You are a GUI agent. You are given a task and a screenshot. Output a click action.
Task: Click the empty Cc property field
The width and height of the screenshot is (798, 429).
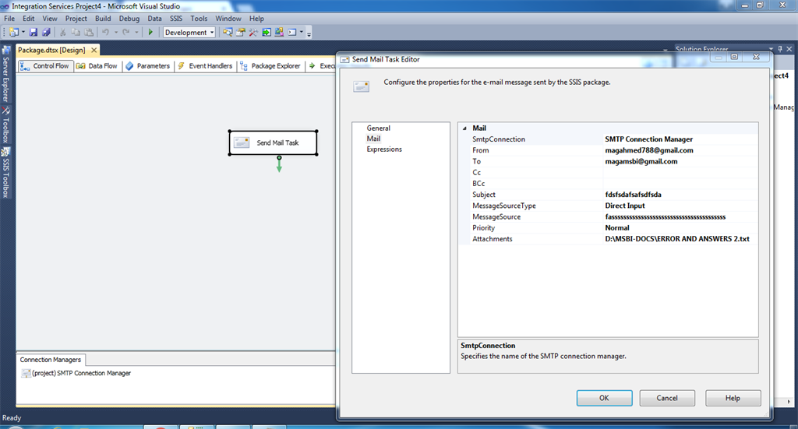(680, 172)
